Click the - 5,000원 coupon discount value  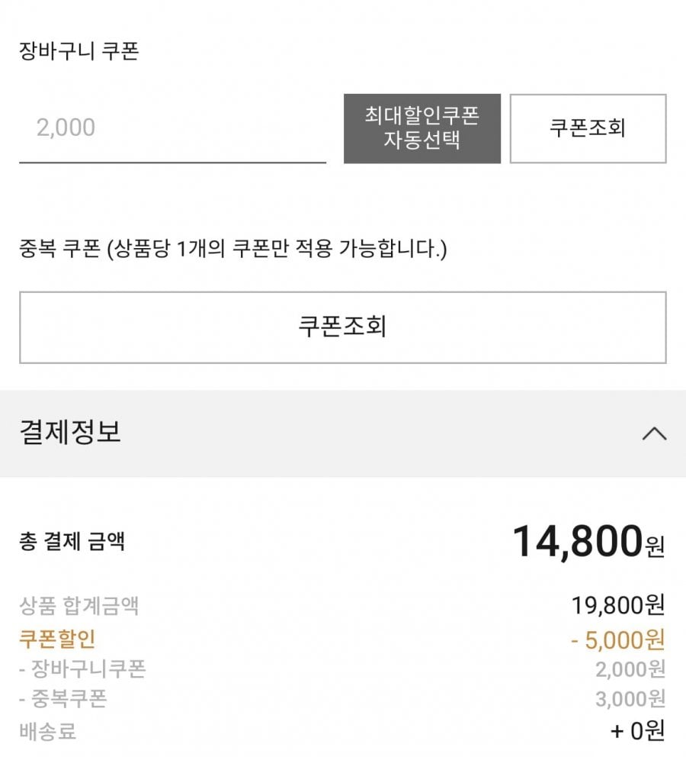617,639
